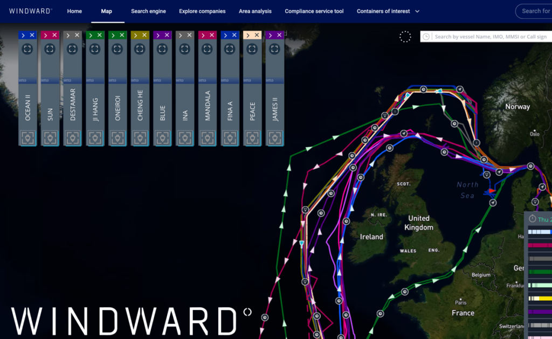
Task: Focus map on CHENG HE vessel
Action: 140,49
